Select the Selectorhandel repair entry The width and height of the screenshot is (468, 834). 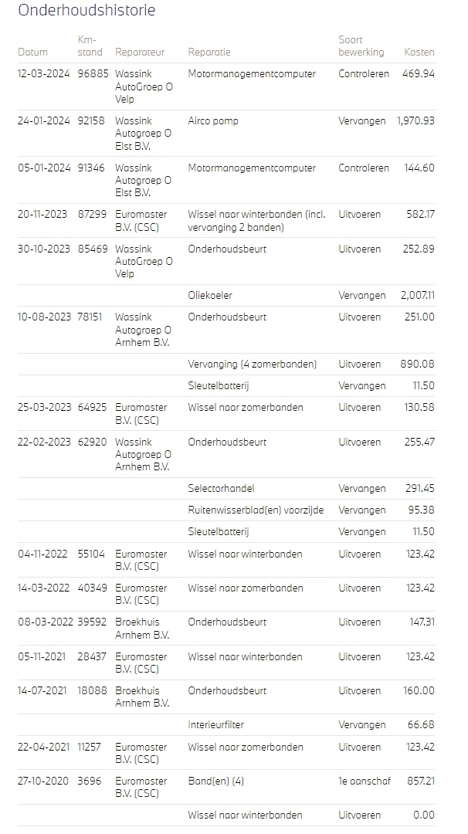(221, 489)
